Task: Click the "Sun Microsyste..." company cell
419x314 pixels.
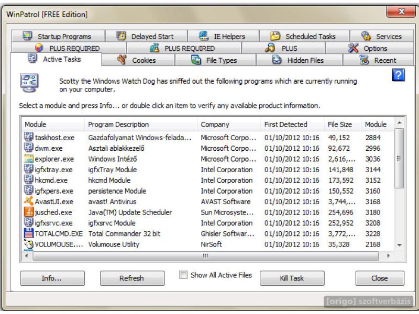Action: tap(227, 212)
